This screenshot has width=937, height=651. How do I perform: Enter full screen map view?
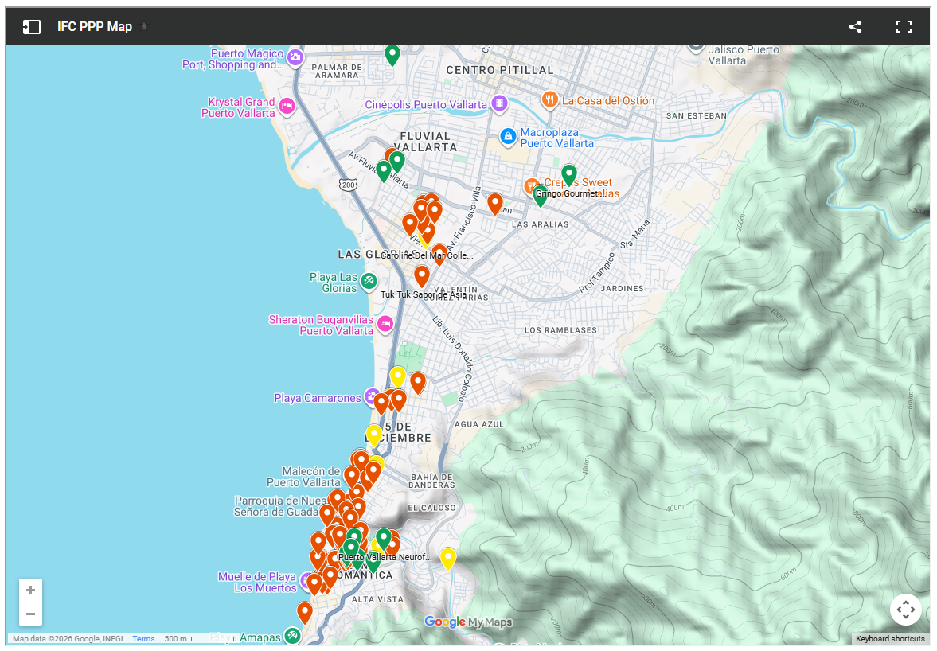click(x=904, y=27)
